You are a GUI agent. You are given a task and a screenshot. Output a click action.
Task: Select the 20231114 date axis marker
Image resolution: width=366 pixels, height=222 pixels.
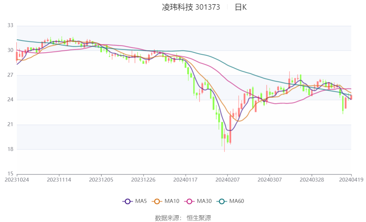[x=59, y=180]
